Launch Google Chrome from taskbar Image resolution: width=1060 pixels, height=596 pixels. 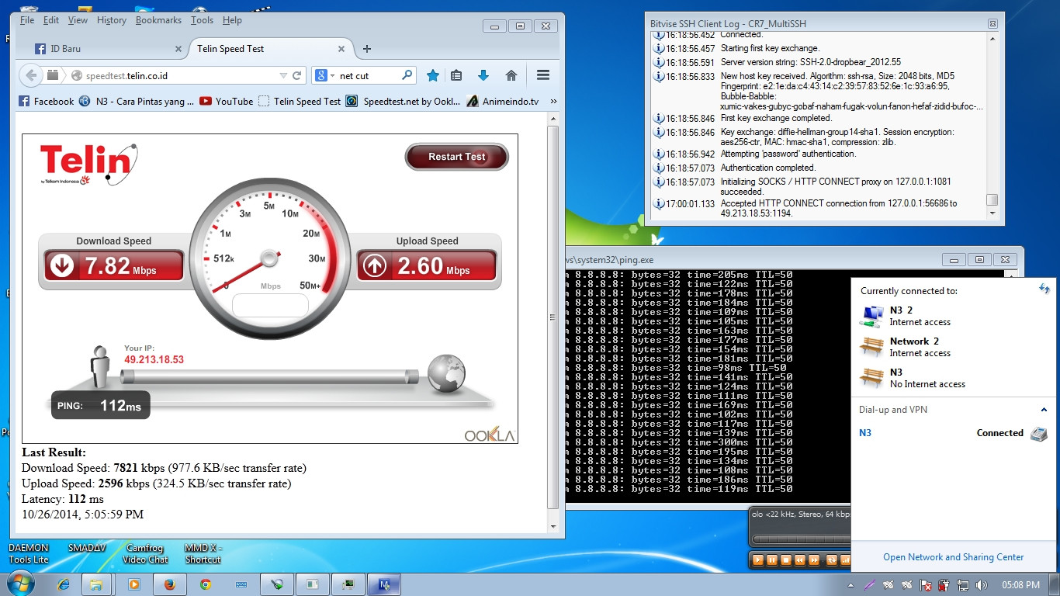tap(206, 584)
